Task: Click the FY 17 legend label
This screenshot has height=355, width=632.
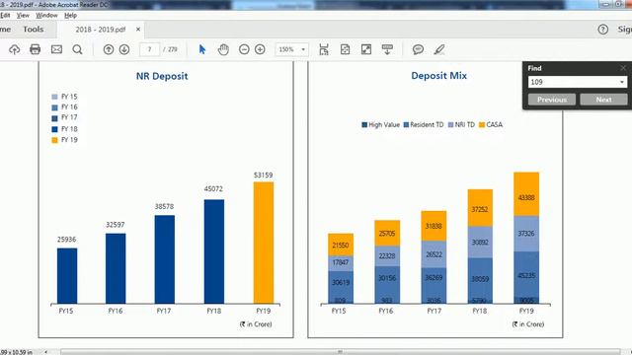Action: coord(69,117)
